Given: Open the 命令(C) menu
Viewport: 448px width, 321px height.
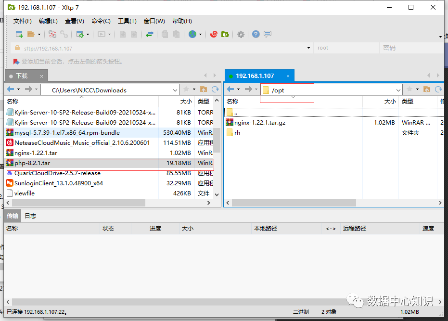Looking at the screenshot, I should click(x=101, y=21).
